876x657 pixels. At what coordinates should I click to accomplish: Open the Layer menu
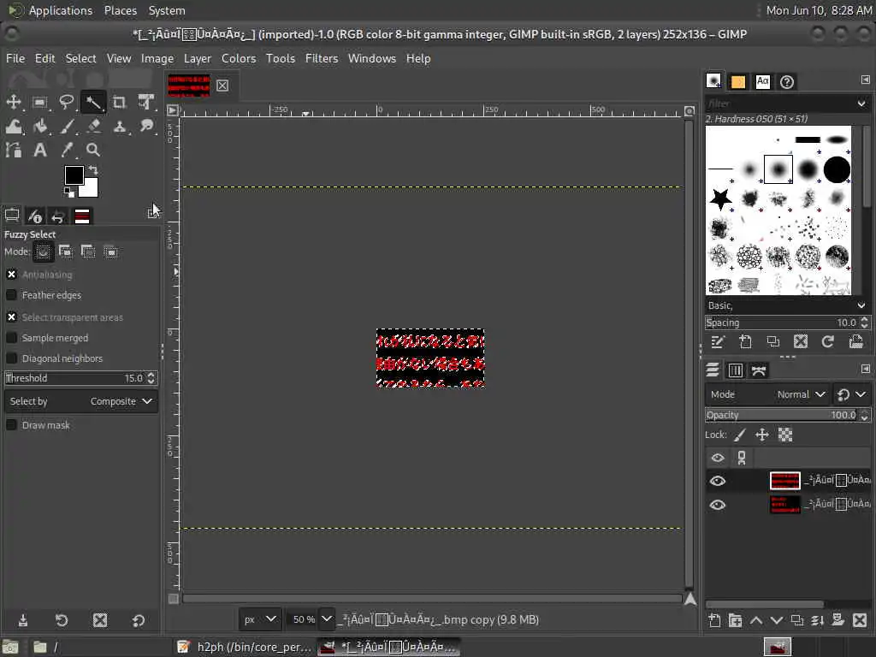click(x=198, y=59)
